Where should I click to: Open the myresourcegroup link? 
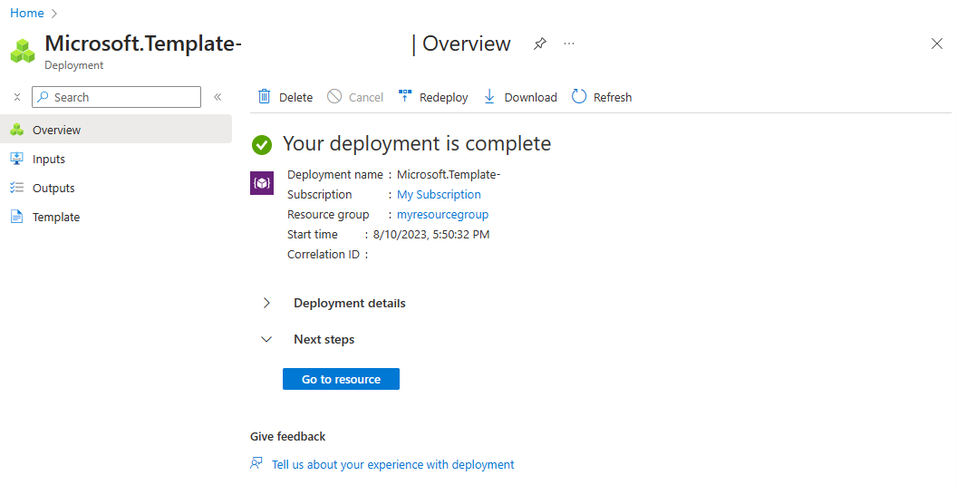(x=442, y=215)
